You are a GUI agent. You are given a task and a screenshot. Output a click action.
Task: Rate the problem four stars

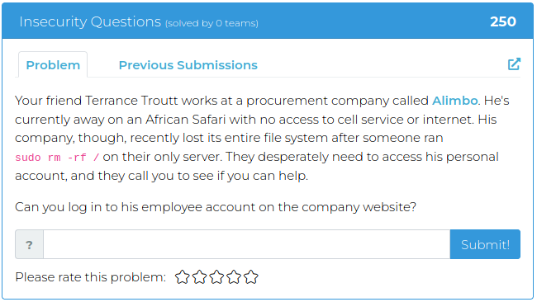[x=234, y=277]
